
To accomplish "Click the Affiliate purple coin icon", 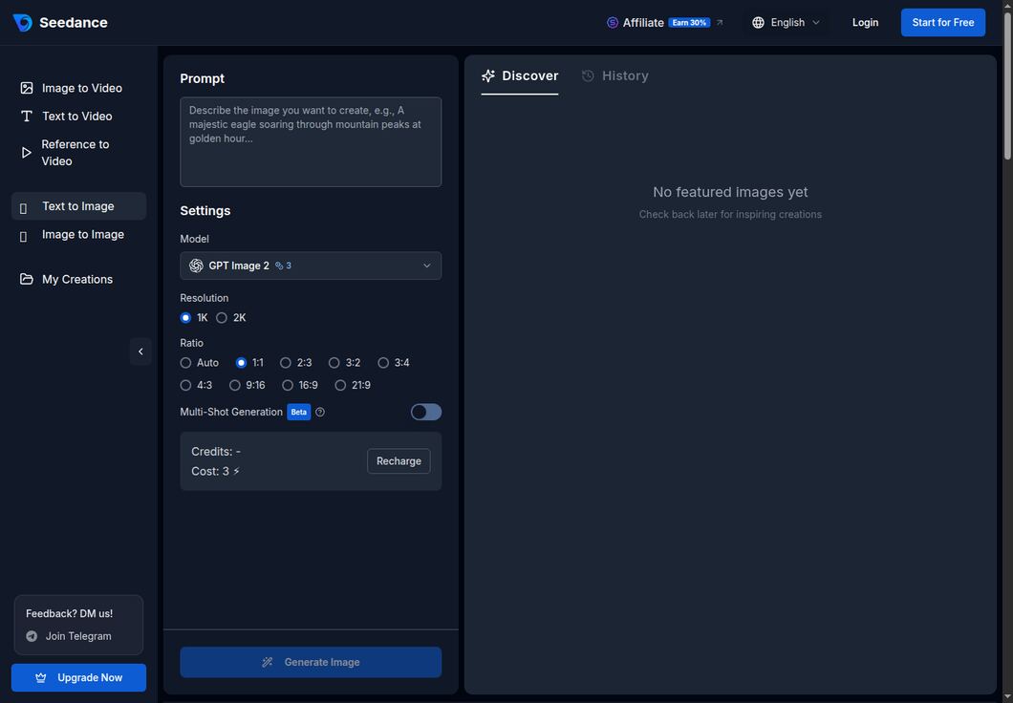I will click(613, 23).
